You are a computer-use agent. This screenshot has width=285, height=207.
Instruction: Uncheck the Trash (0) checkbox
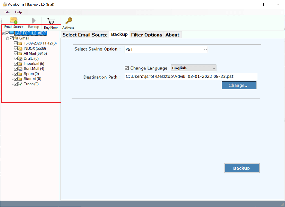pyautogui.click(x=16, y=84)
